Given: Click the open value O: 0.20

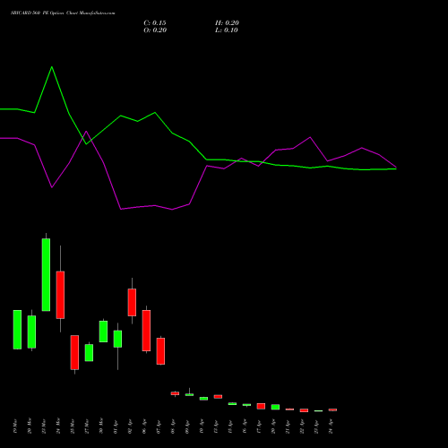Looking at the screenshot, I should pos(155,30).
